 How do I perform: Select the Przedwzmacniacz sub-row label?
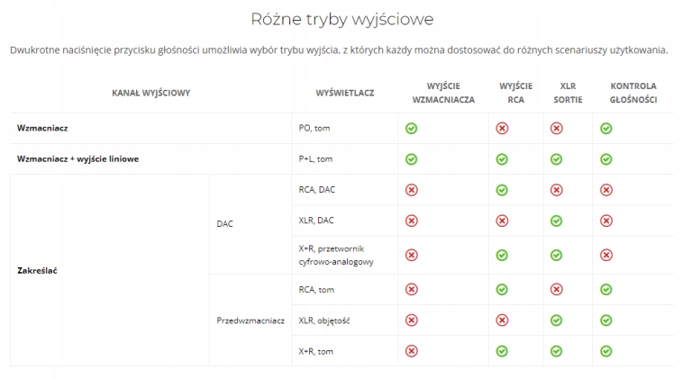click(x=250, y=320)
